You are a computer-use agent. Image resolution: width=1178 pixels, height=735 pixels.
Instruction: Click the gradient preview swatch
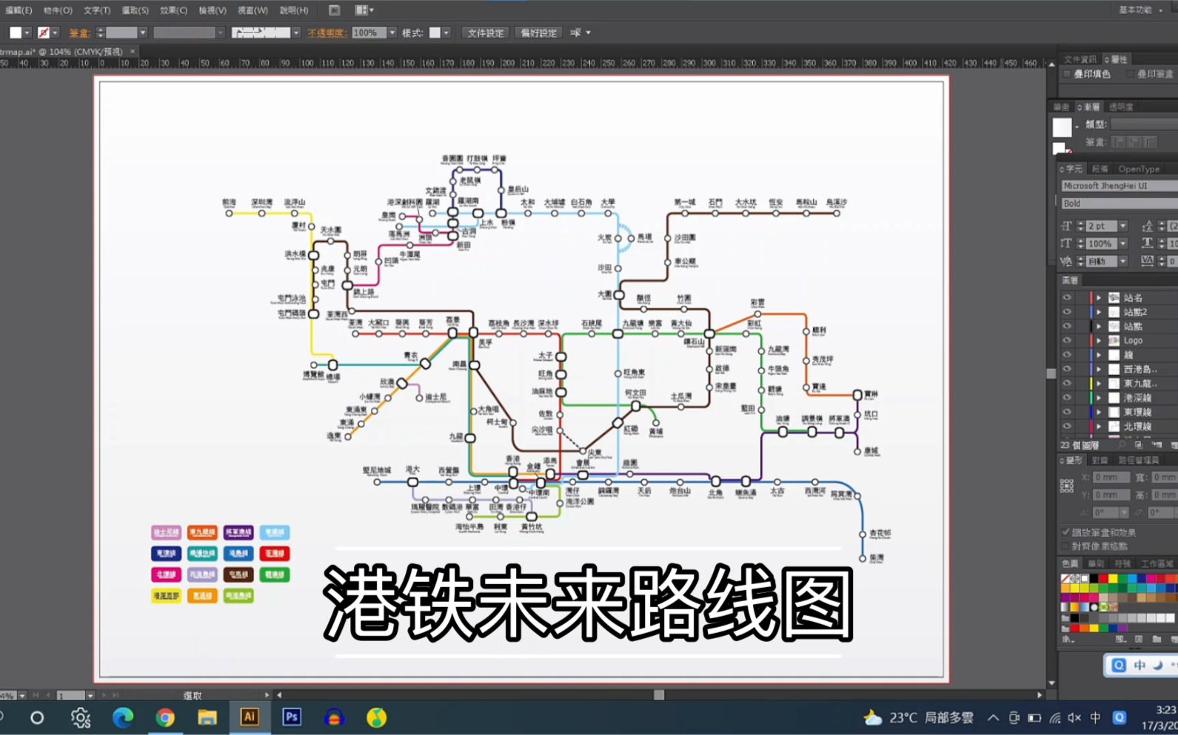pyautogui.click(x=1062, y=128)
